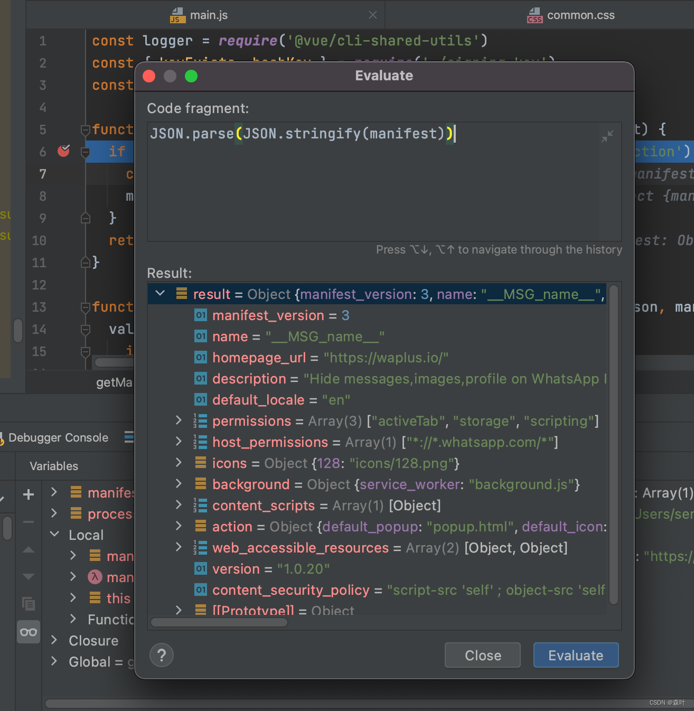Click the Evaluate button
The image size is (694, 711).
pyautogui.click(x=576, y=655)
